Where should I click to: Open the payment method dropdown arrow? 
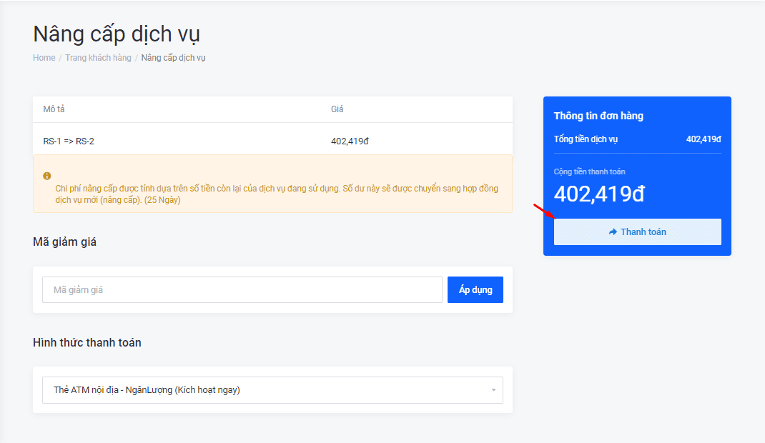point(493,390)
